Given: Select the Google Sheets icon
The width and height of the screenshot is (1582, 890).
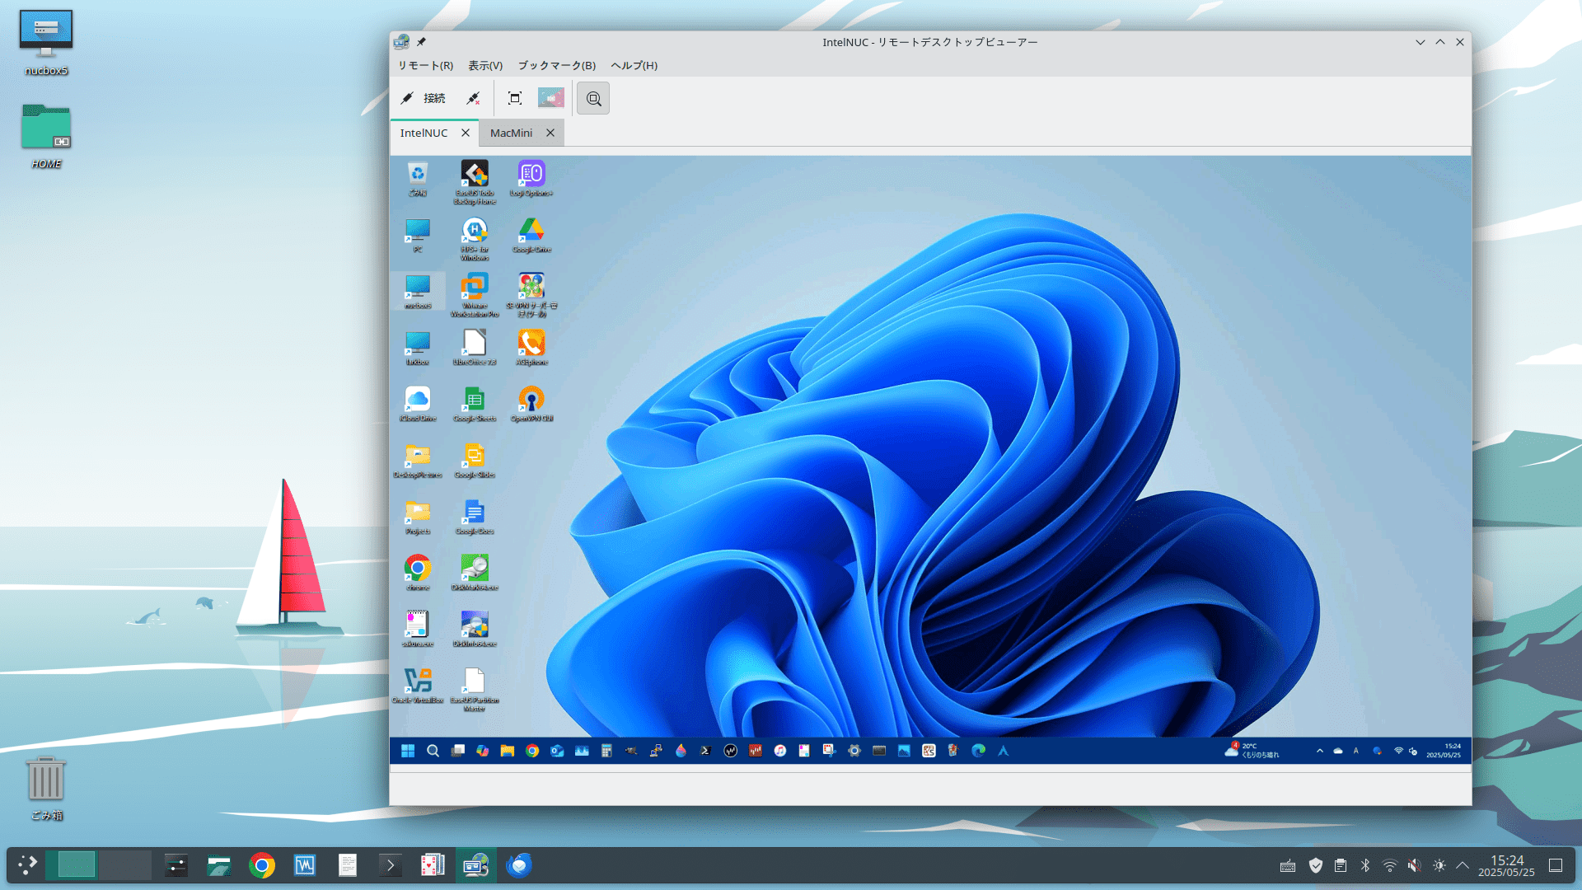Looking at the screenshot, I should [475, 404].
